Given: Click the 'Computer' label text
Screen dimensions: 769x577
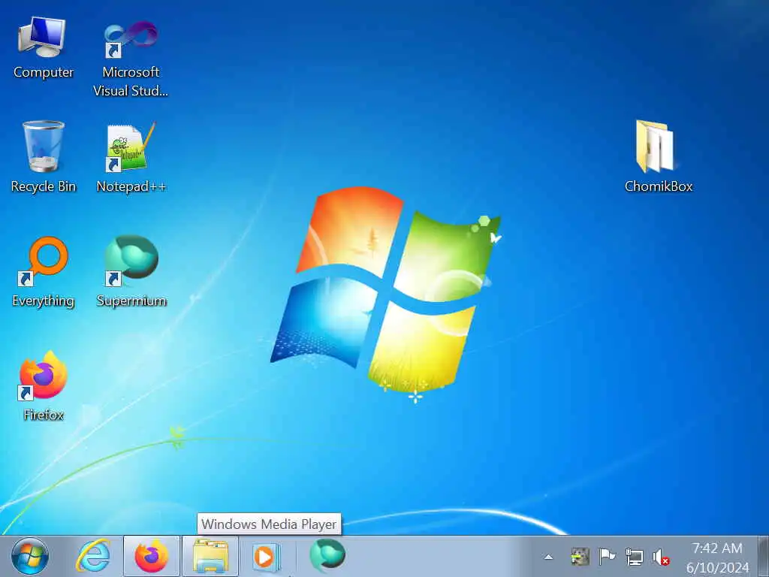Looking at the screenshot, I should [x=43, y=72].
